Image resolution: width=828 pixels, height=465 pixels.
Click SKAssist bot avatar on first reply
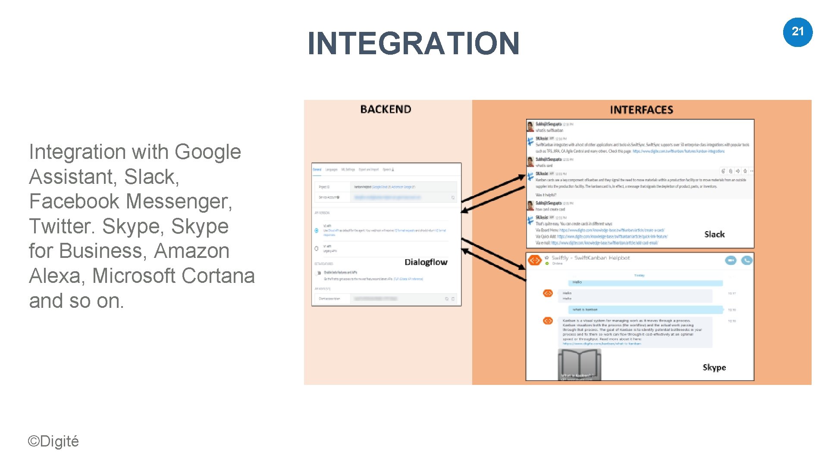point(530,141)
